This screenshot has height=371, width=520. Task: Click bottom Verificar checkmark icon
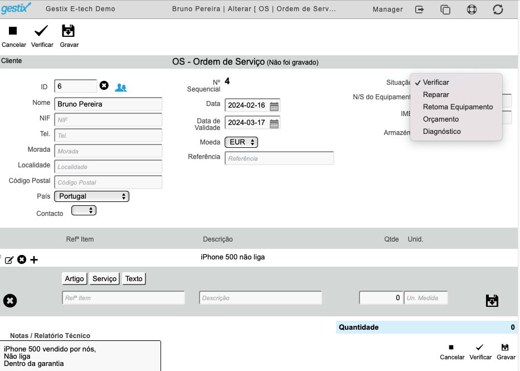(x=479, y=348)
